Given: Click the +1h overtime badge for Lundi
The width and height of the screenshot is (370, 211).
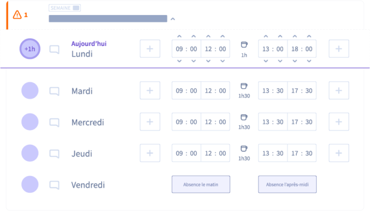Looking at the screenshot, I should click(x=30, y=49).
